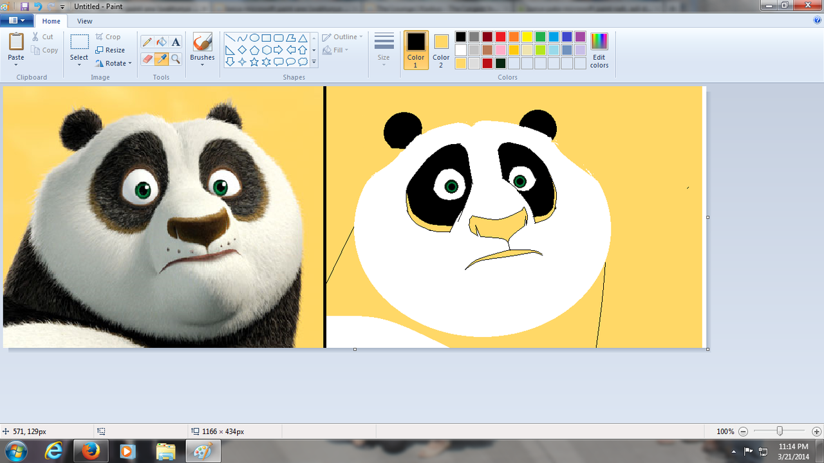The width and height of the screenshot is (824, 463).
Task: Activate the Color 1 button
Action: (x=416, y=50)
